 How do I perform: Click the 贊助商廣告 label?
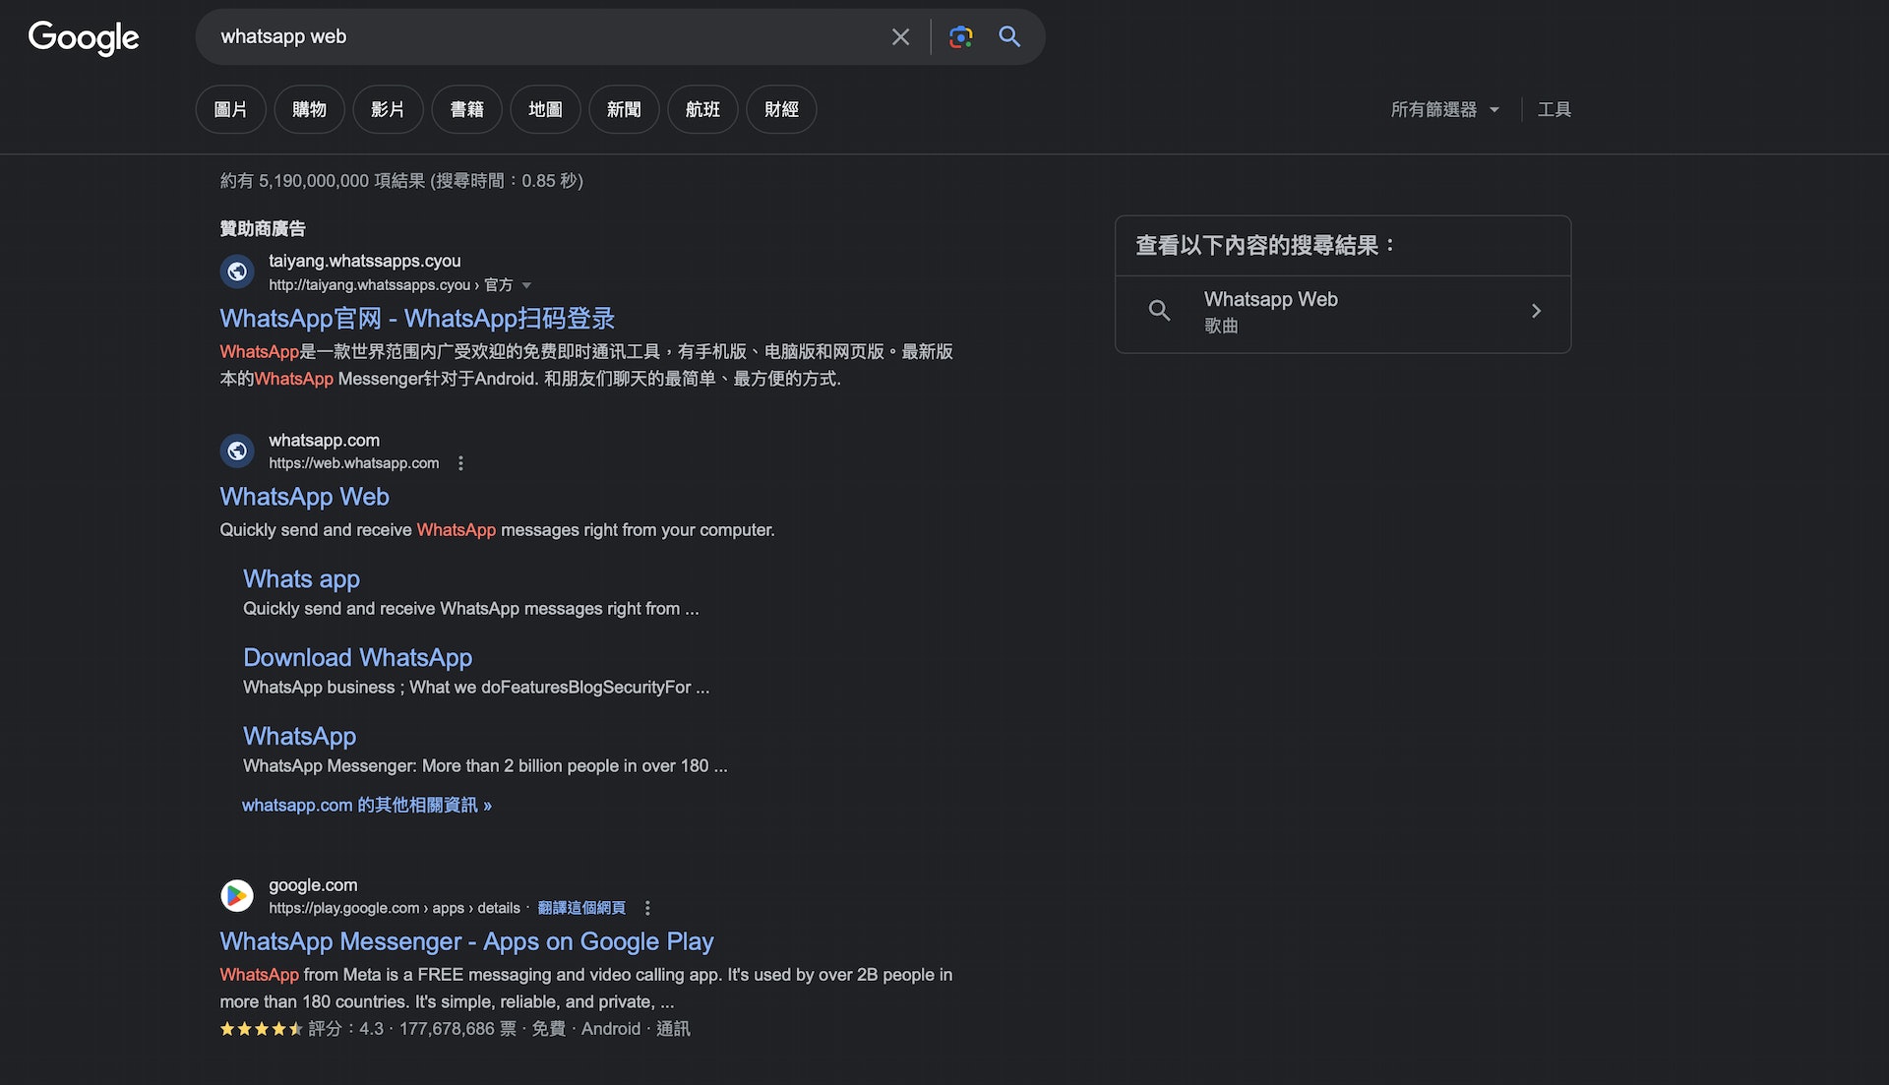point(263,228)
